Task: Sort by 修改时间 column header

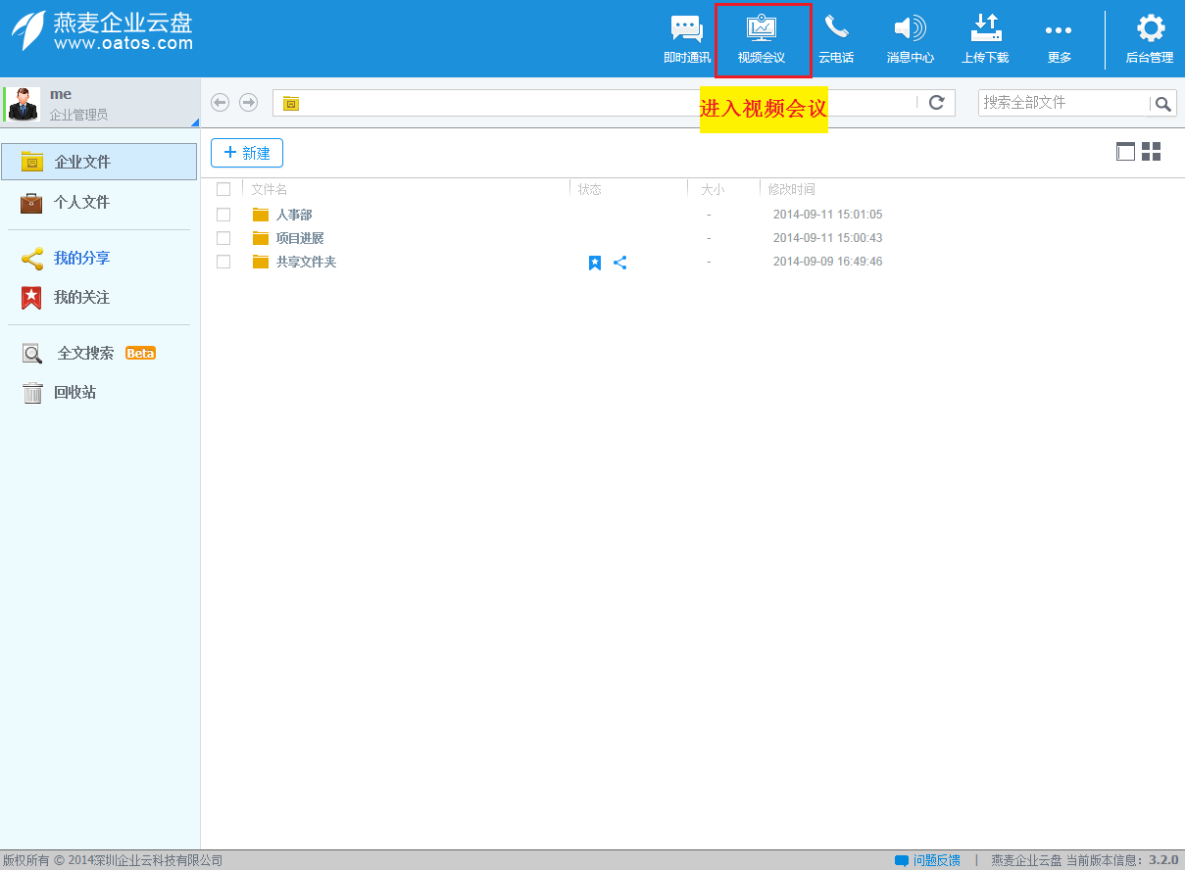Action: point(792,189)
